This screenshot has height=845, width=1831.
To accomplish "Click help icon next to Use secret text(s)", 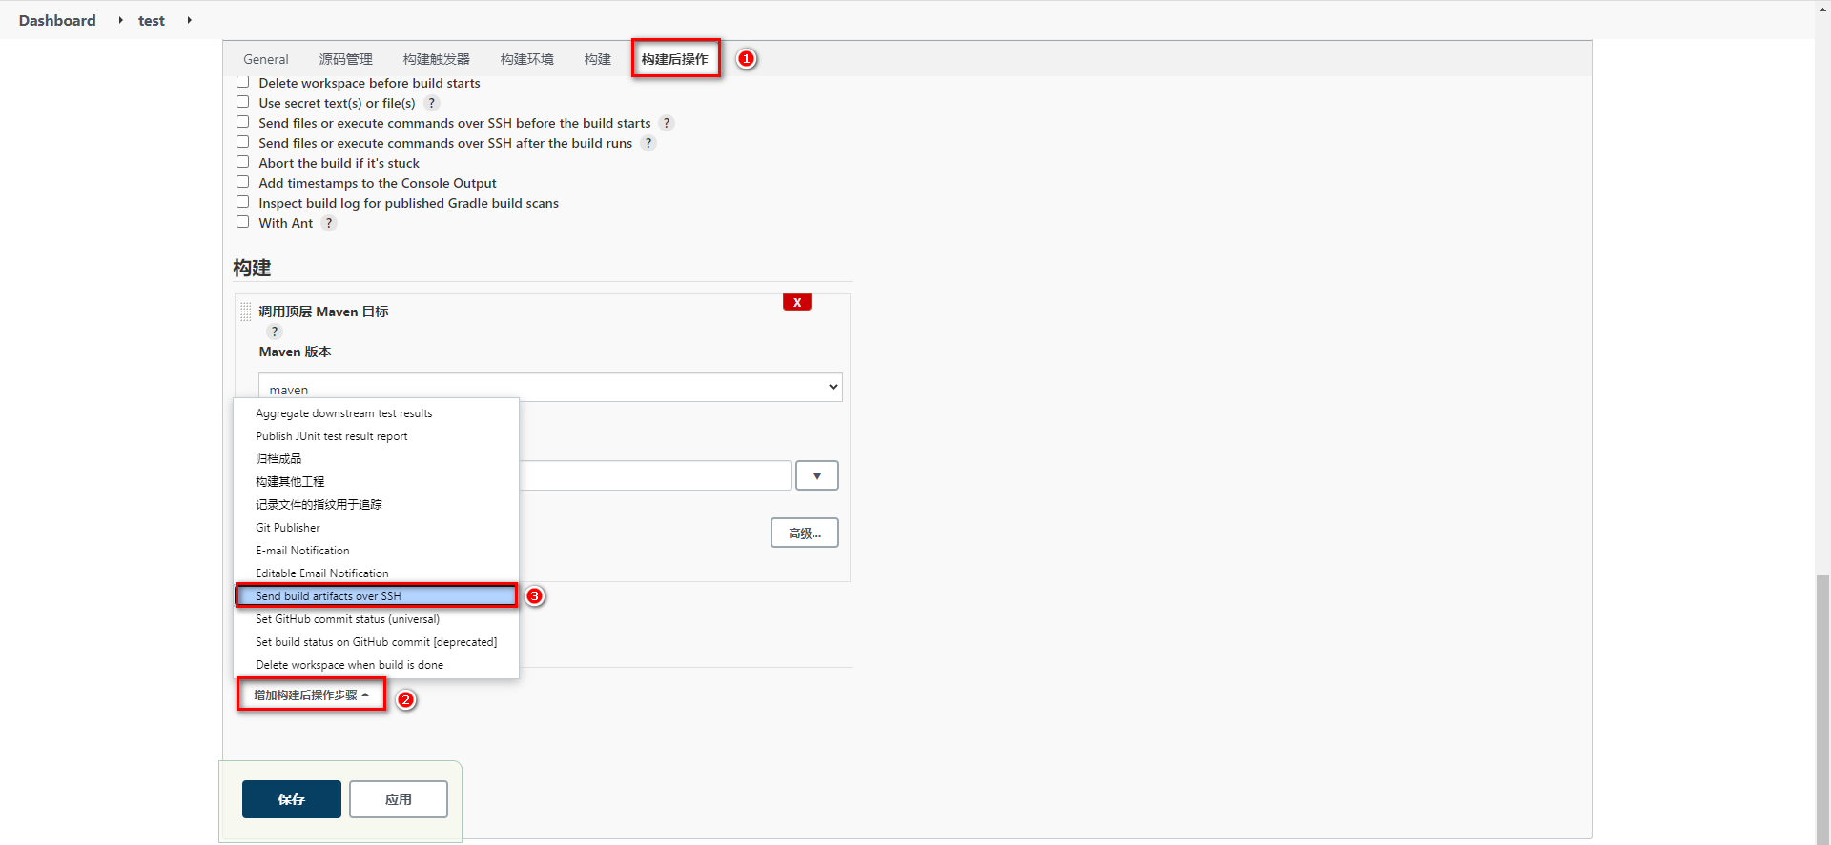I will [431, 103].
